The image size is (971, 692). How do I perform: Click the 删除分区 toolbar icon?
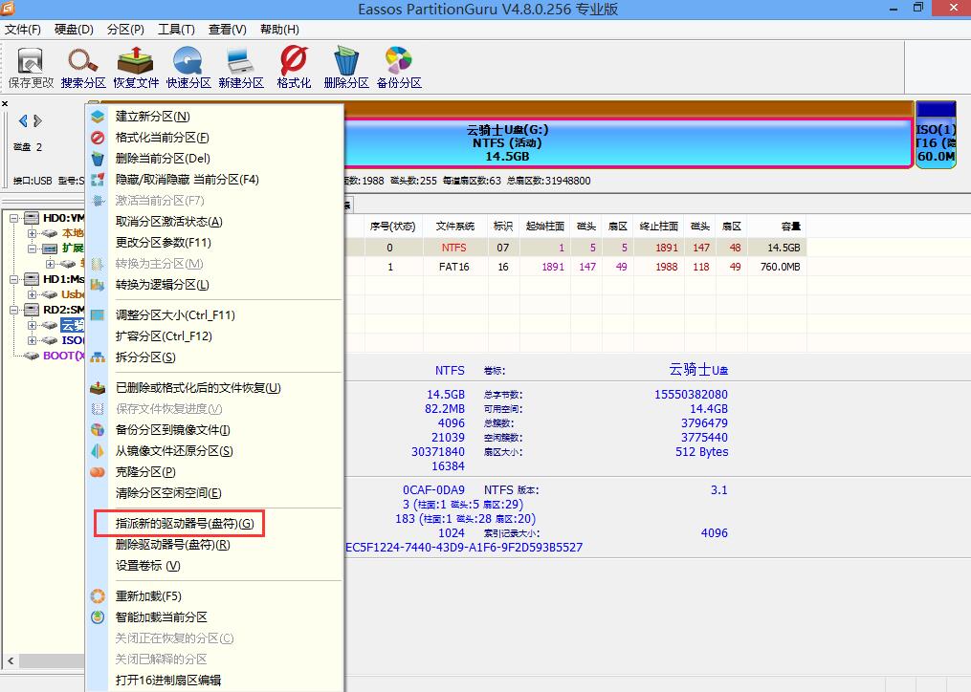pyautogui.click(x=346, y=65)
